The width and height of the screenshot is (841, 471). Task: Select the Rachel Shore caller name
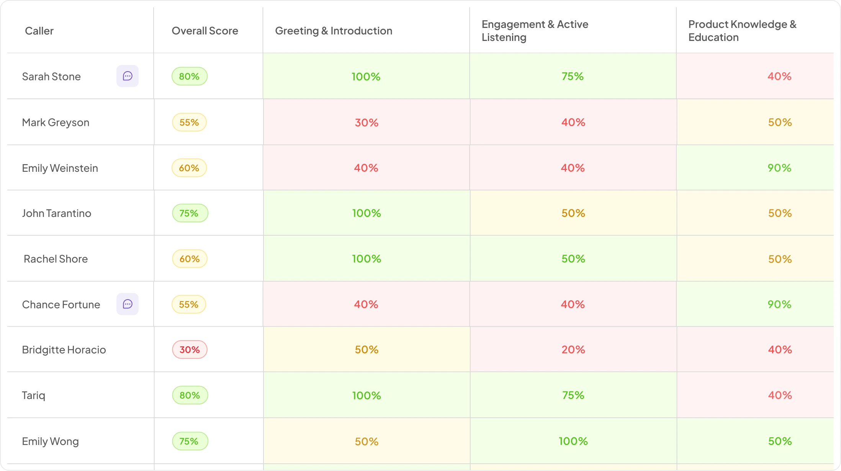pos(56,259)
